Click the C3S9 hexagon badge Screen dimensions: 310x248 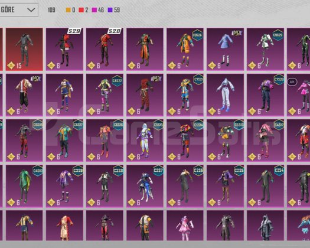point(78,171)
